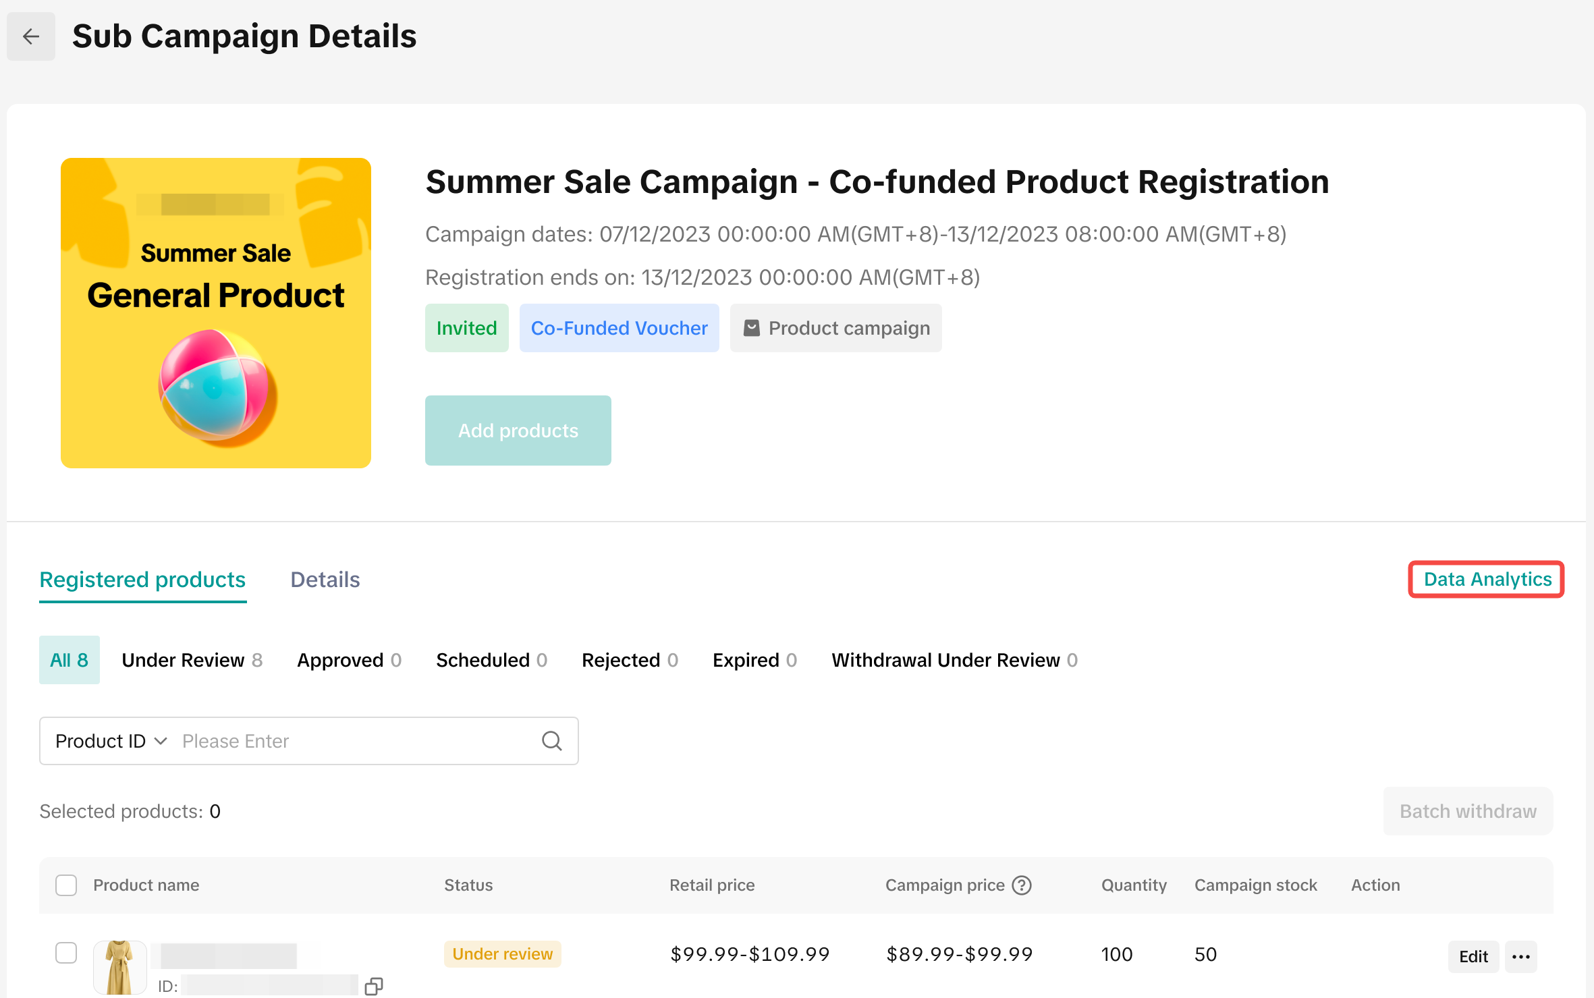This screenshot has width=1594, height=998.
Task: Switch to the Details tab
Action: pos(325,580)
